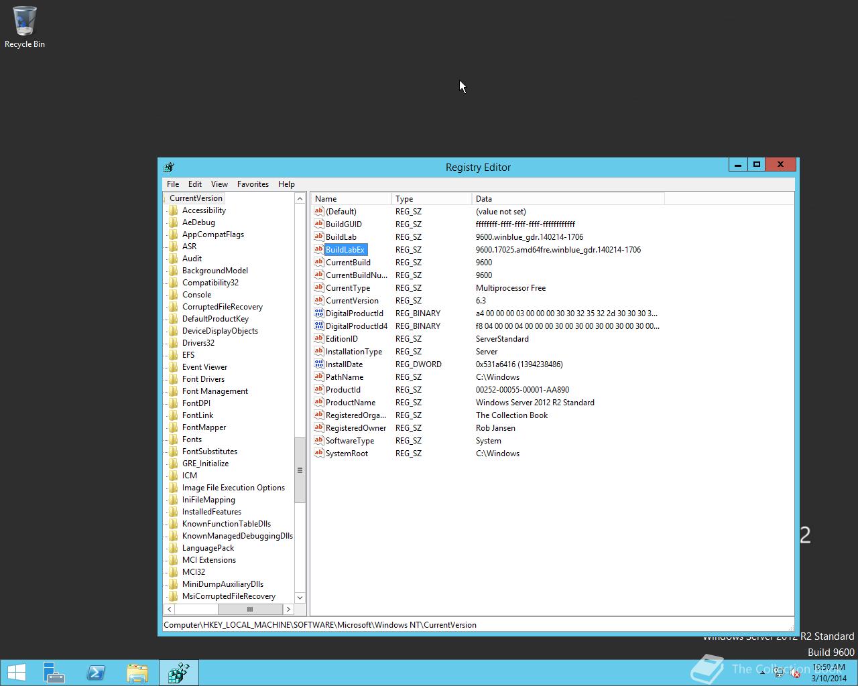Select the CurrentVersion value in list

click(x=352, y=301)
